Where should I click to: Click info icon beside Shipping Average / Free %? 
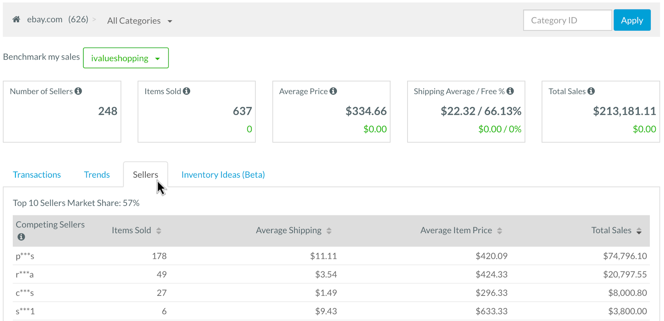point(510,91)
